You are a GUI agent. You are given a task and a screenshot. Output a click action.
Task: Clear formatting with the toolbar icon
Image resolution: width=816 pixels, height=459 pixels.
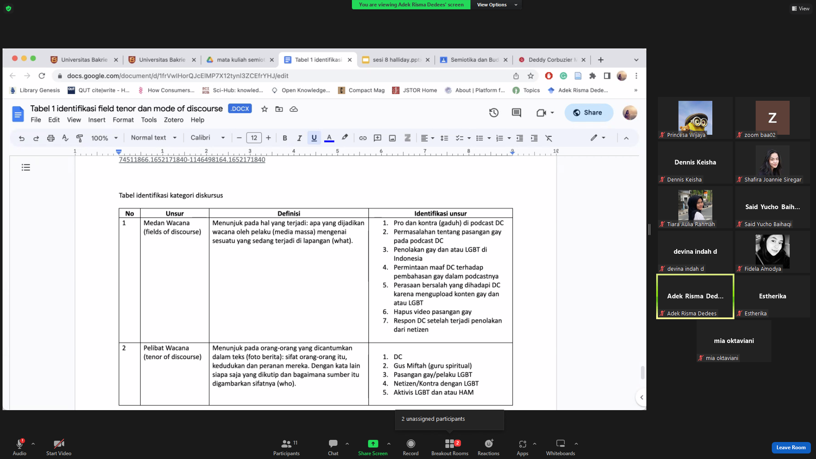click(x=549, y=138)
